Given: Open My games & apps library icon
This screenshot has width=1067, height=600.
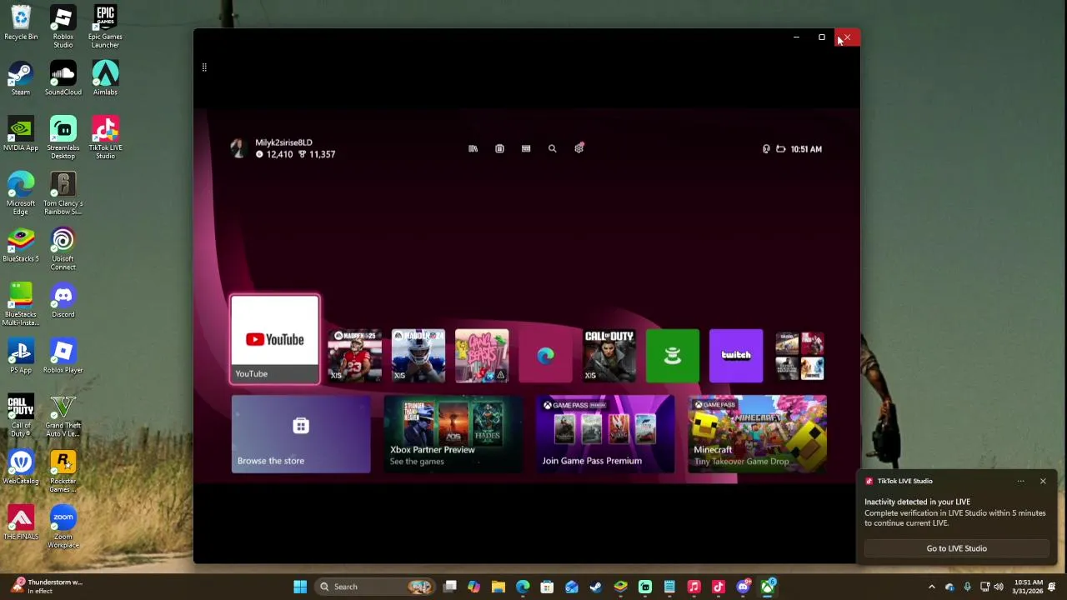Looking at the screenshot, I should point(473,148).
